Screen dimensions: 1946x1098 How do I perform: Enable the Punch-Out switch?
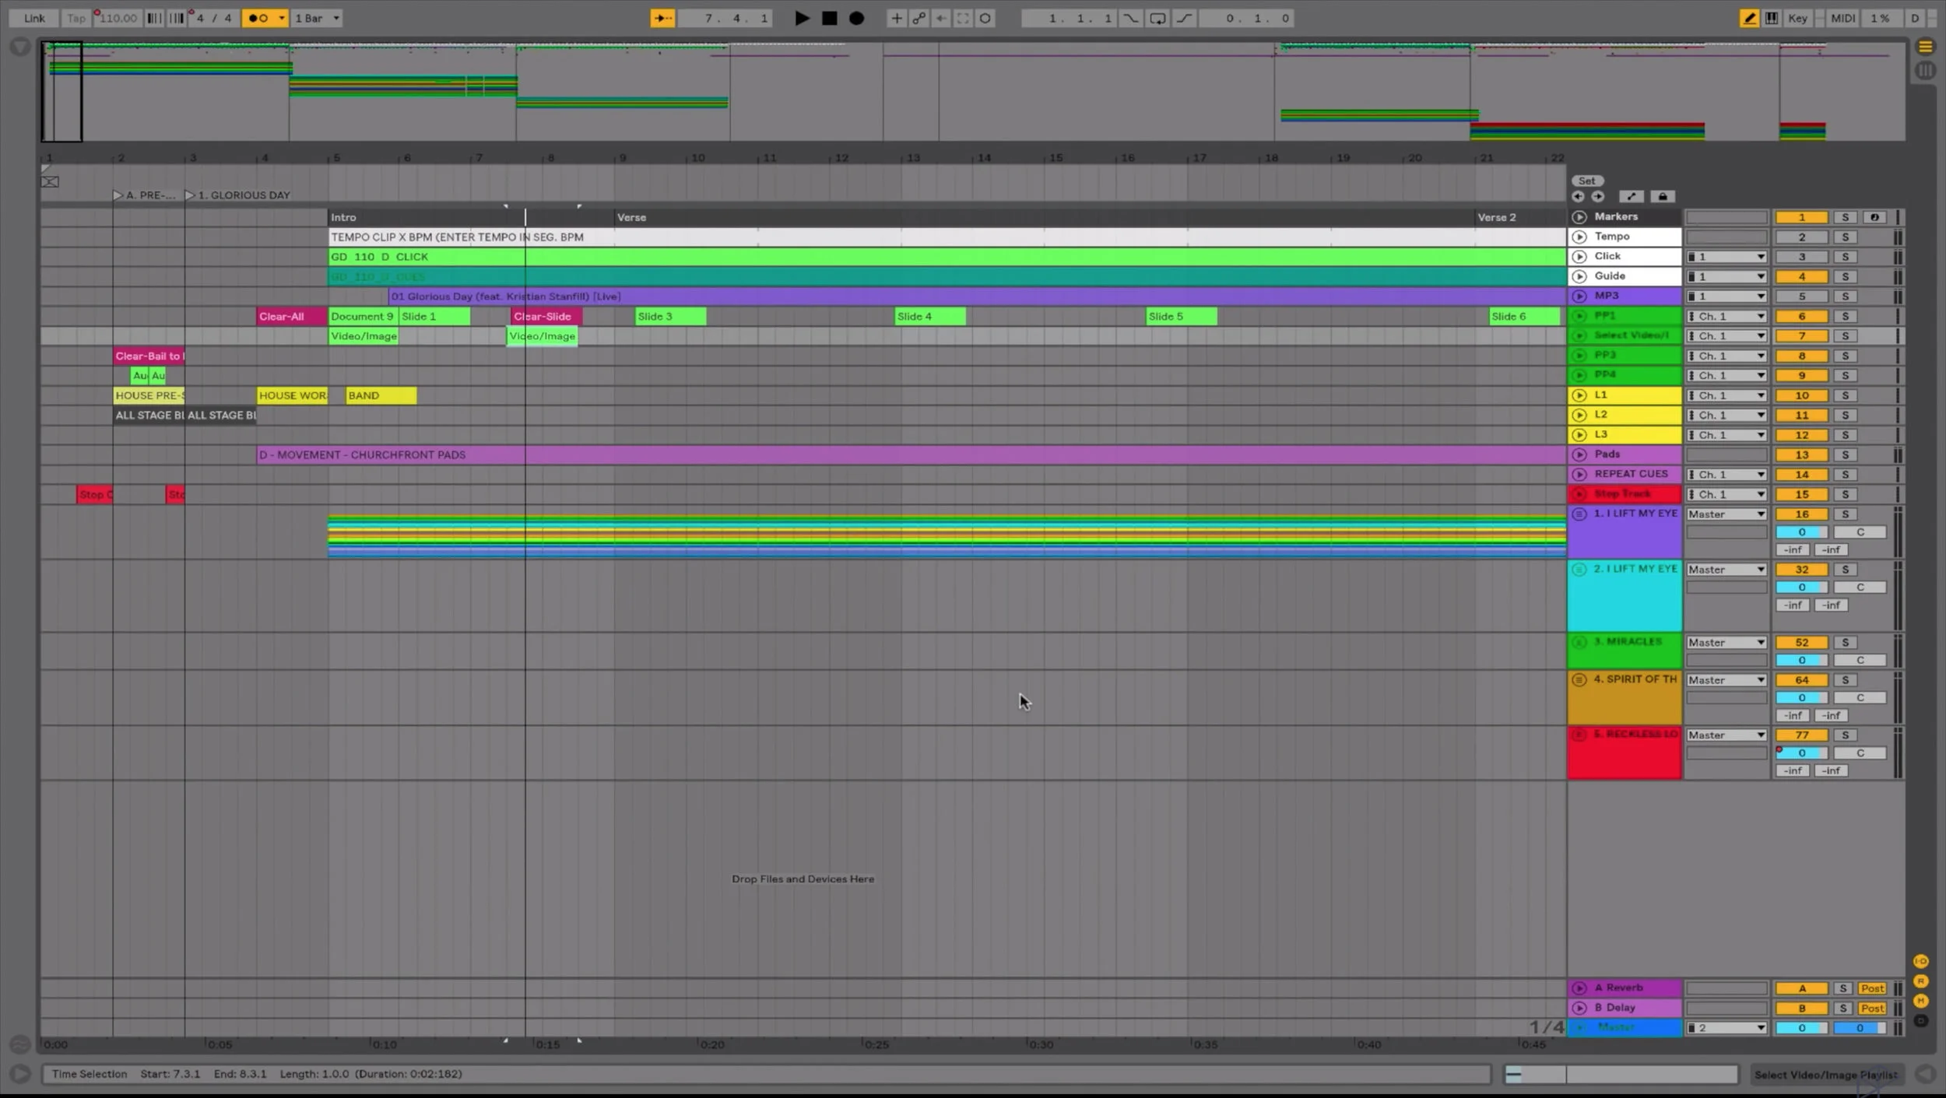pos(1184,18)
